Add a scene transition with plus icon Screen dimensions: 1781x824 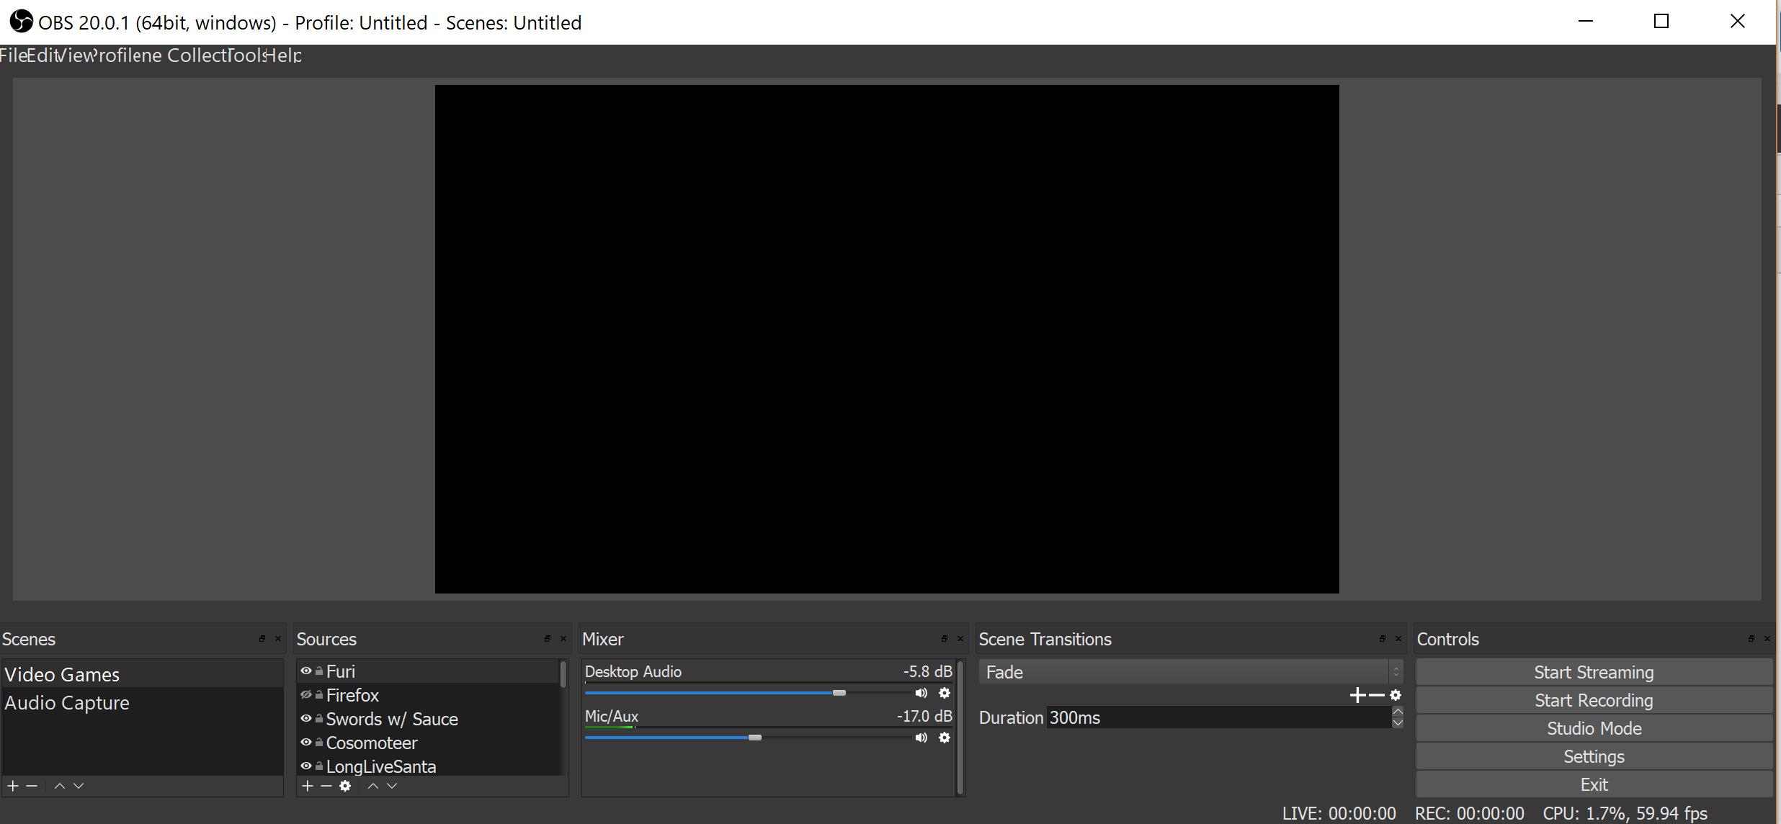(1357, 695)
